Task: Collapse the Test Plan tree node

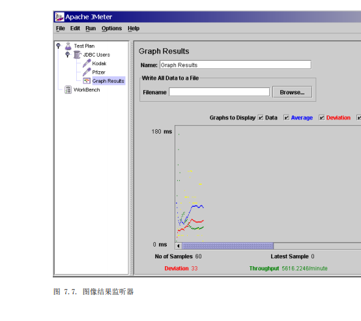Action: 59,46
